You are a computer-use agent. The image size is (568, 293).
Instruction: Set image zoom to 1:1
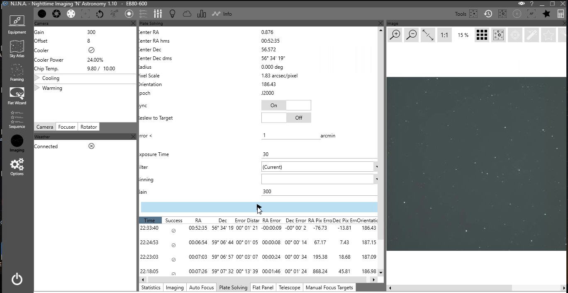tap(444, 35)
